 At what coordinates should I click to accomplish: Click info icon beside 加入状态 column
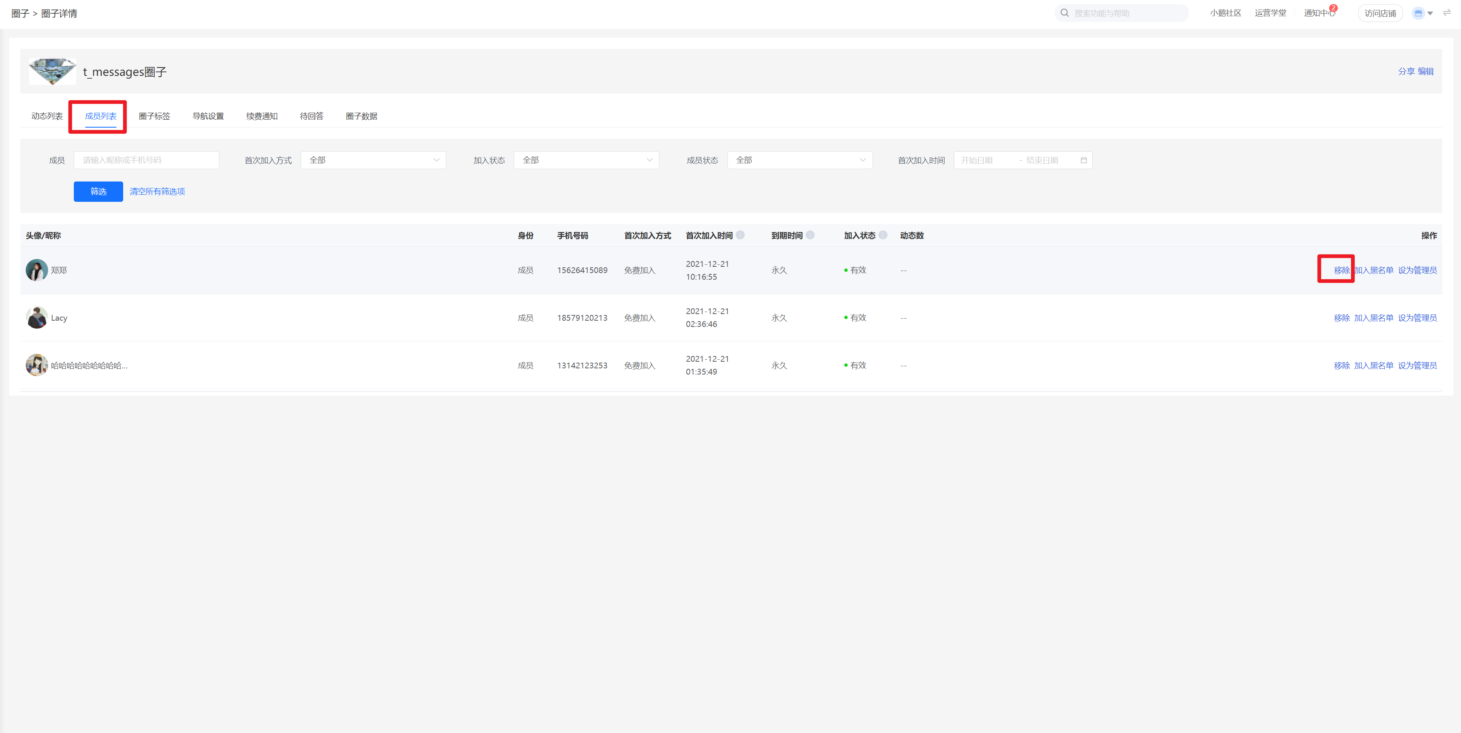882,235
